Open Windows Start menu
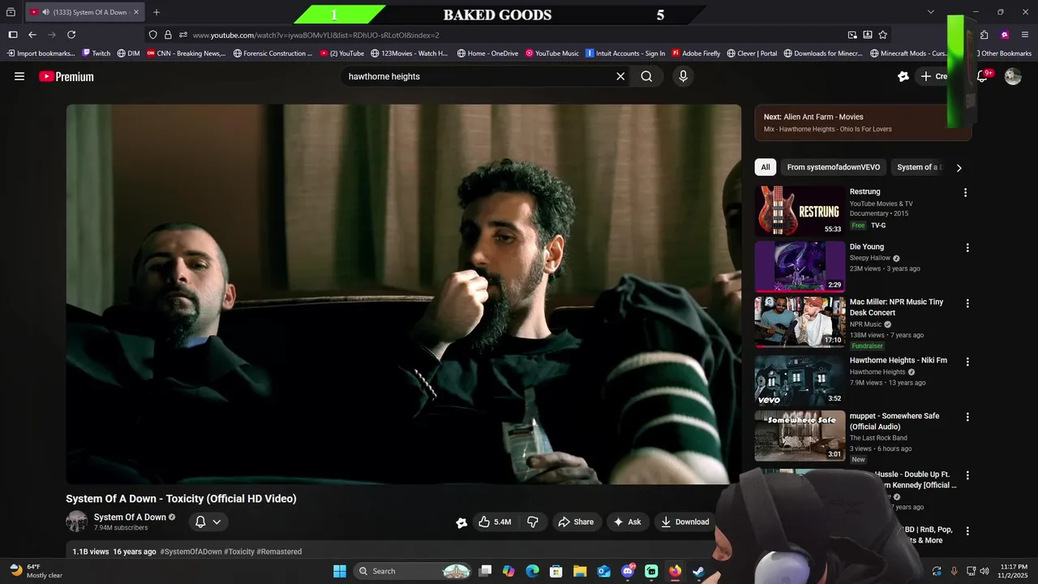 (339, 571)
